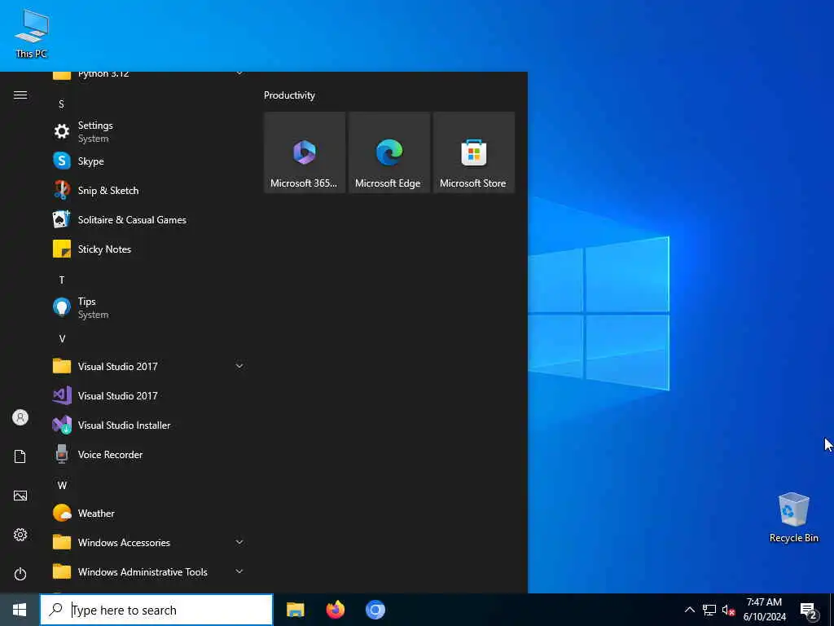Click the letter T group header
The height and width of the screenshot is (626, 834).
62,280
